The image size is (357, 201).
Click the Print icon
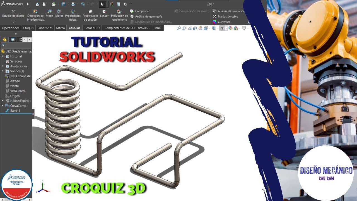click(x=73, y=4)
